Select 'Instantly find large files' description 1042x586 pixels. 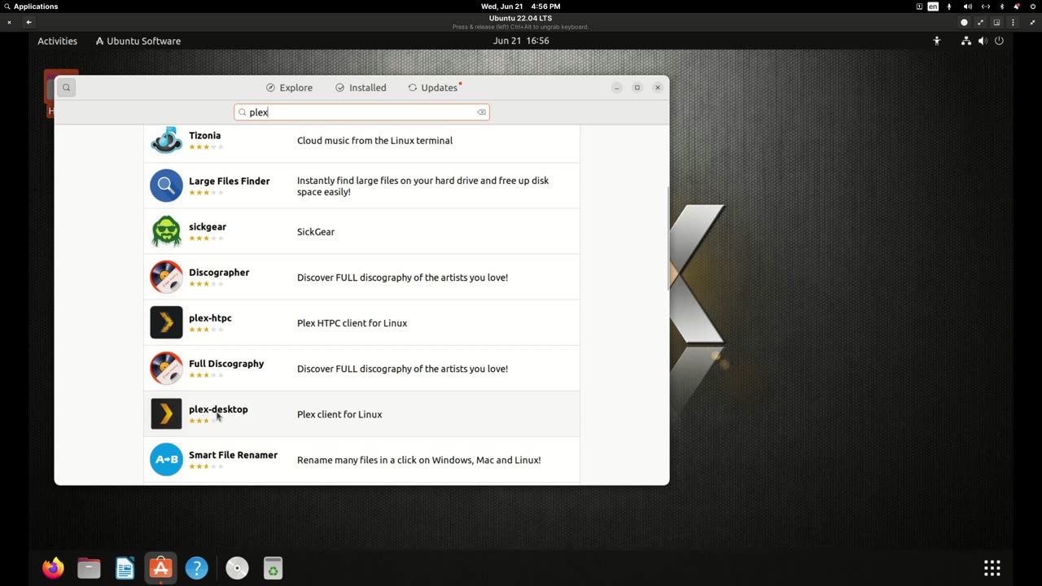pos(423,186)
